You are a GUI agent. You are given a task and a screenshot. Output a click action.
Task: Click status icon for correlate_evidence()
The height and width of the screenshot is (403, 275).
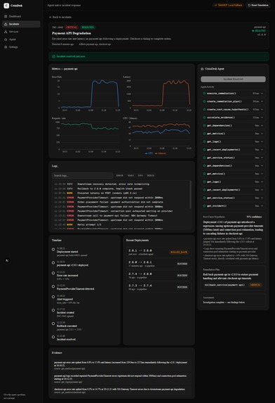pos(204,117)
